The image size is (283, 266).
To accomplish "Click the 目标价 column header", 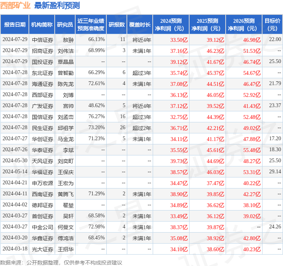I will (x=272, y=25).
